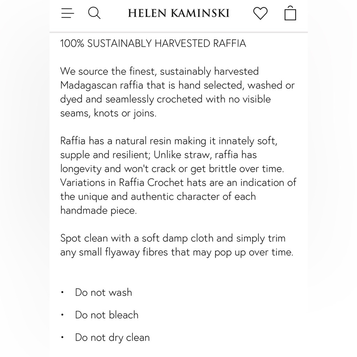Click the bullet dot beside 'Do not bleach'
357x357 pixels.
(62, 315)
